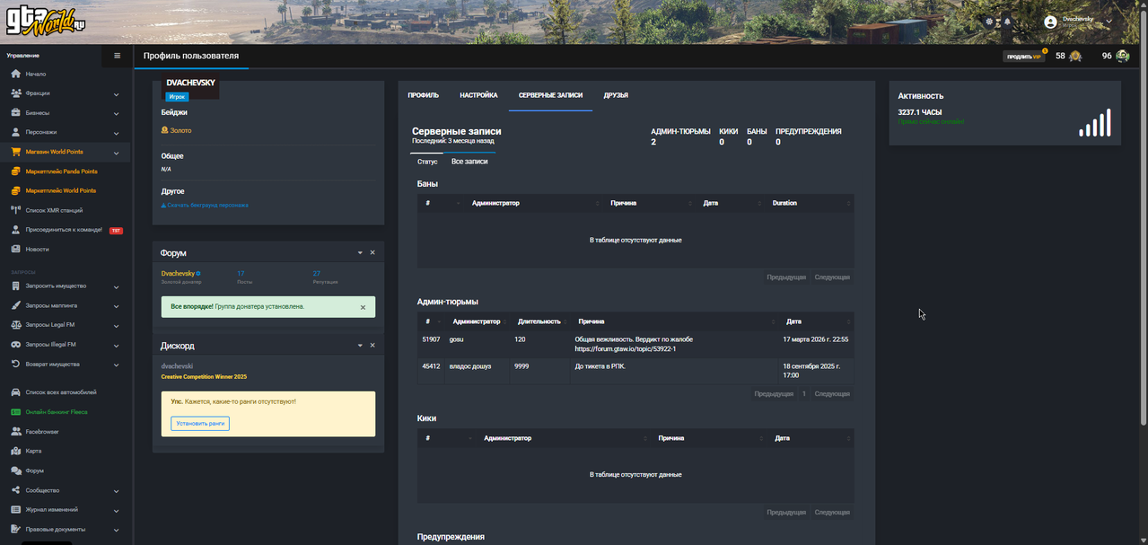This screenshot has width=1148, height=545.
Task: Click the mask icon for Запросы Illegal FM
Action: 16,345
